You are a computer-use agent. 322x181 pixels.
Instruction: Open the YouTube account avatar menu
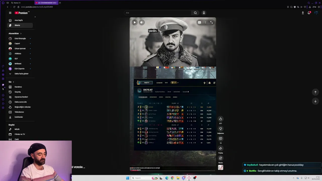click(x=316, y=13)
